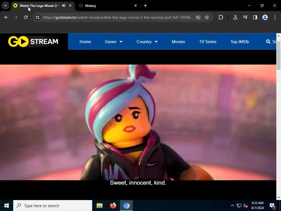
Task: Open the Movies page
Action: (178, 42)
